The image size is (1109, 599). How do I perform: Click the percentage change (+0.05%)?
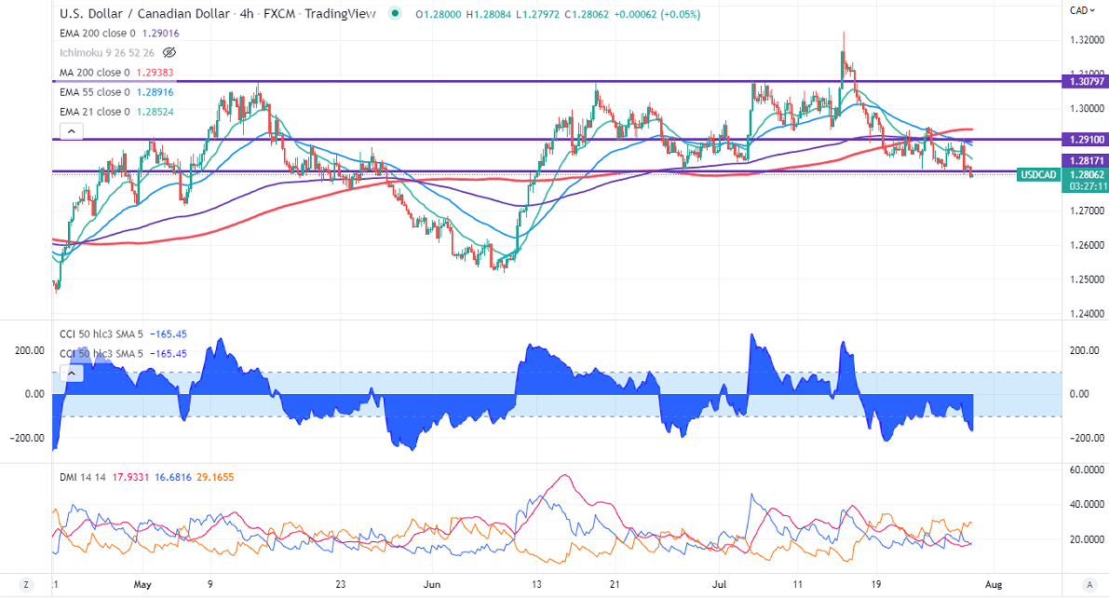(x=680, y=14)
